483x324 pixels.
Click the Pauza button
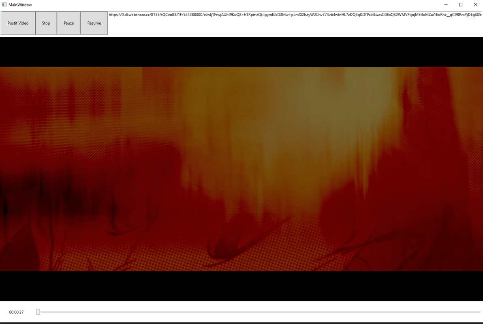[69, 23]
